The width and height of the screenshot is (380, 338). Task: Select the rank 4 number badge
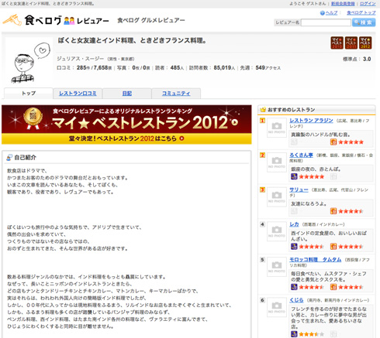pos(262,224)
